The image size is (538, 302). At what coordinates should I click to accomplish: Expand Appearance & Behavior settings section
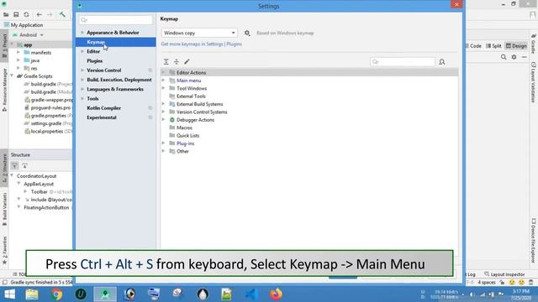point(82,33)
